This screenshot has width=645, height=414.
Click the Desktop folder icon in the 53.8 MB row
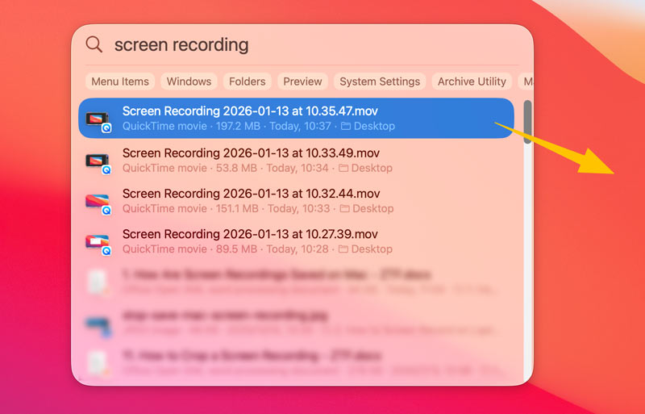tap(343, 168)
